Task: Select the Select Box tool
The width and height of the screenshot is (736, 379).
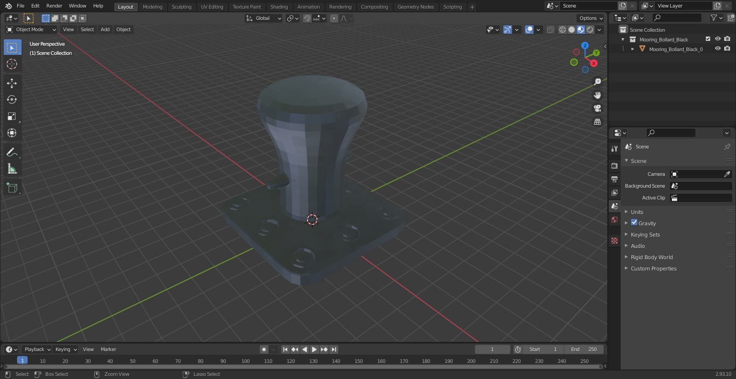Action: coord(12,47)
